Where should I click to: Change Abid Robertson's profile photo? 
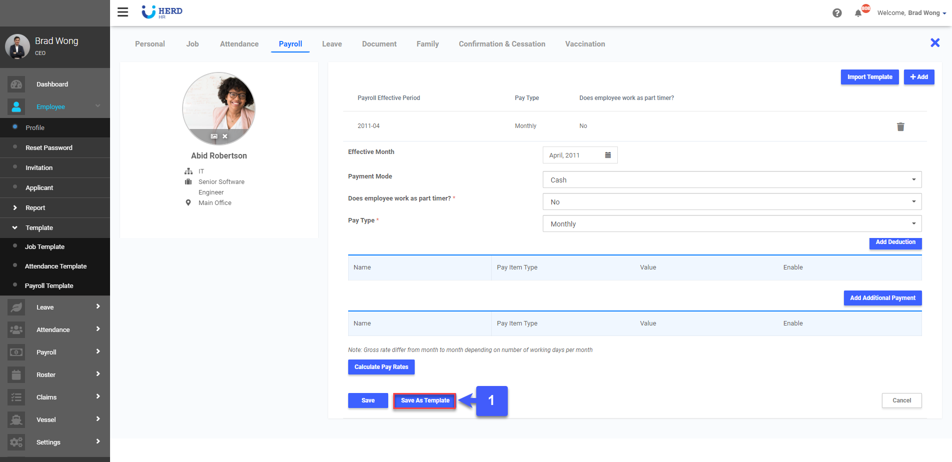click(x=214, y=136)
